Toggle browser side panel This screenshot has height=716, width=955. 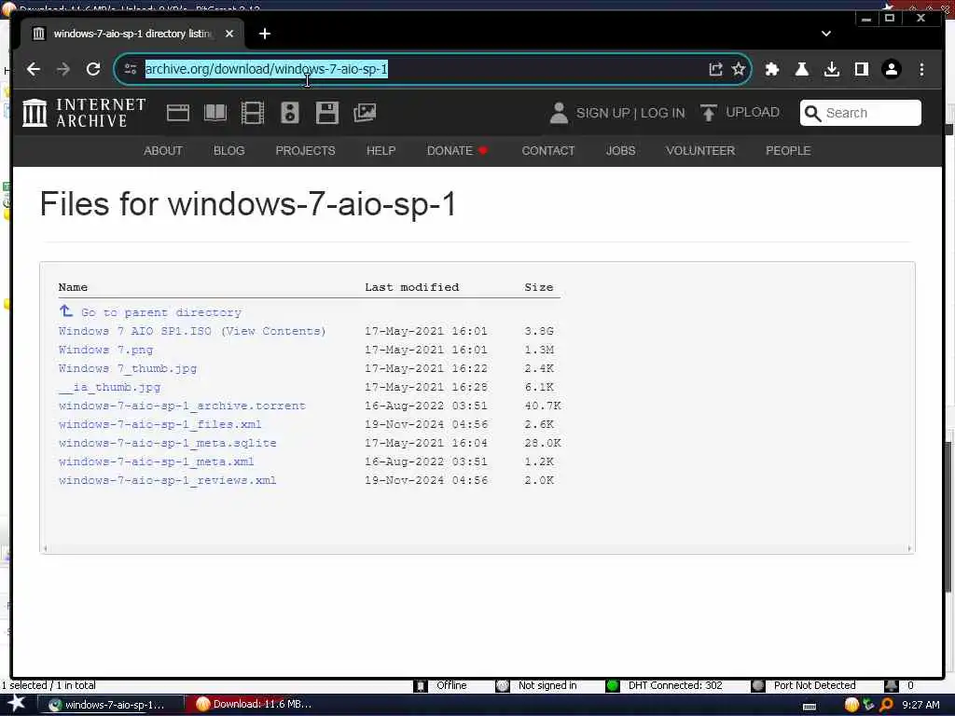tap(862, 69)
